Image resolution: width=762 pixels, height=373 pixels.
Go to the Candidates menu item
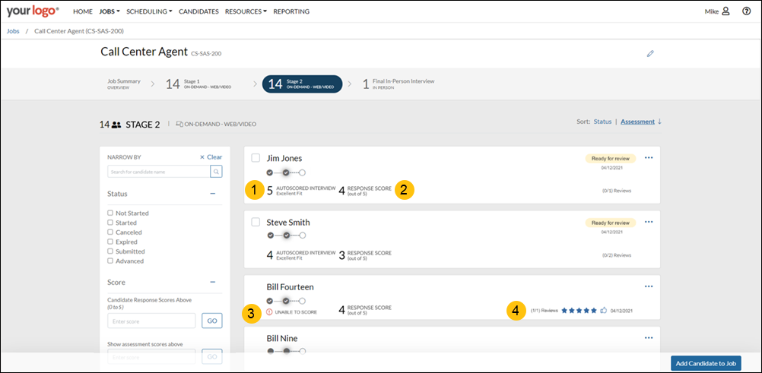198,11
